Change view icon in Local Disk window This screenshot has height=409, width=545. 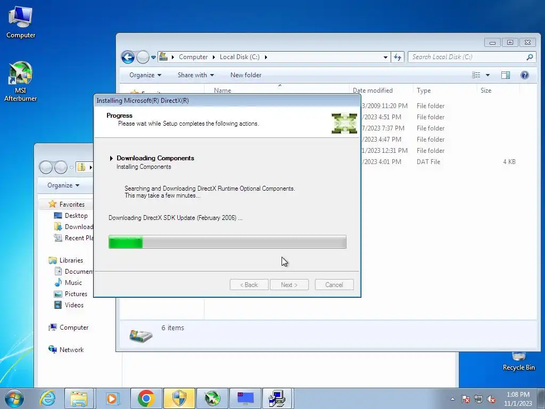click(x=476, y=75)
